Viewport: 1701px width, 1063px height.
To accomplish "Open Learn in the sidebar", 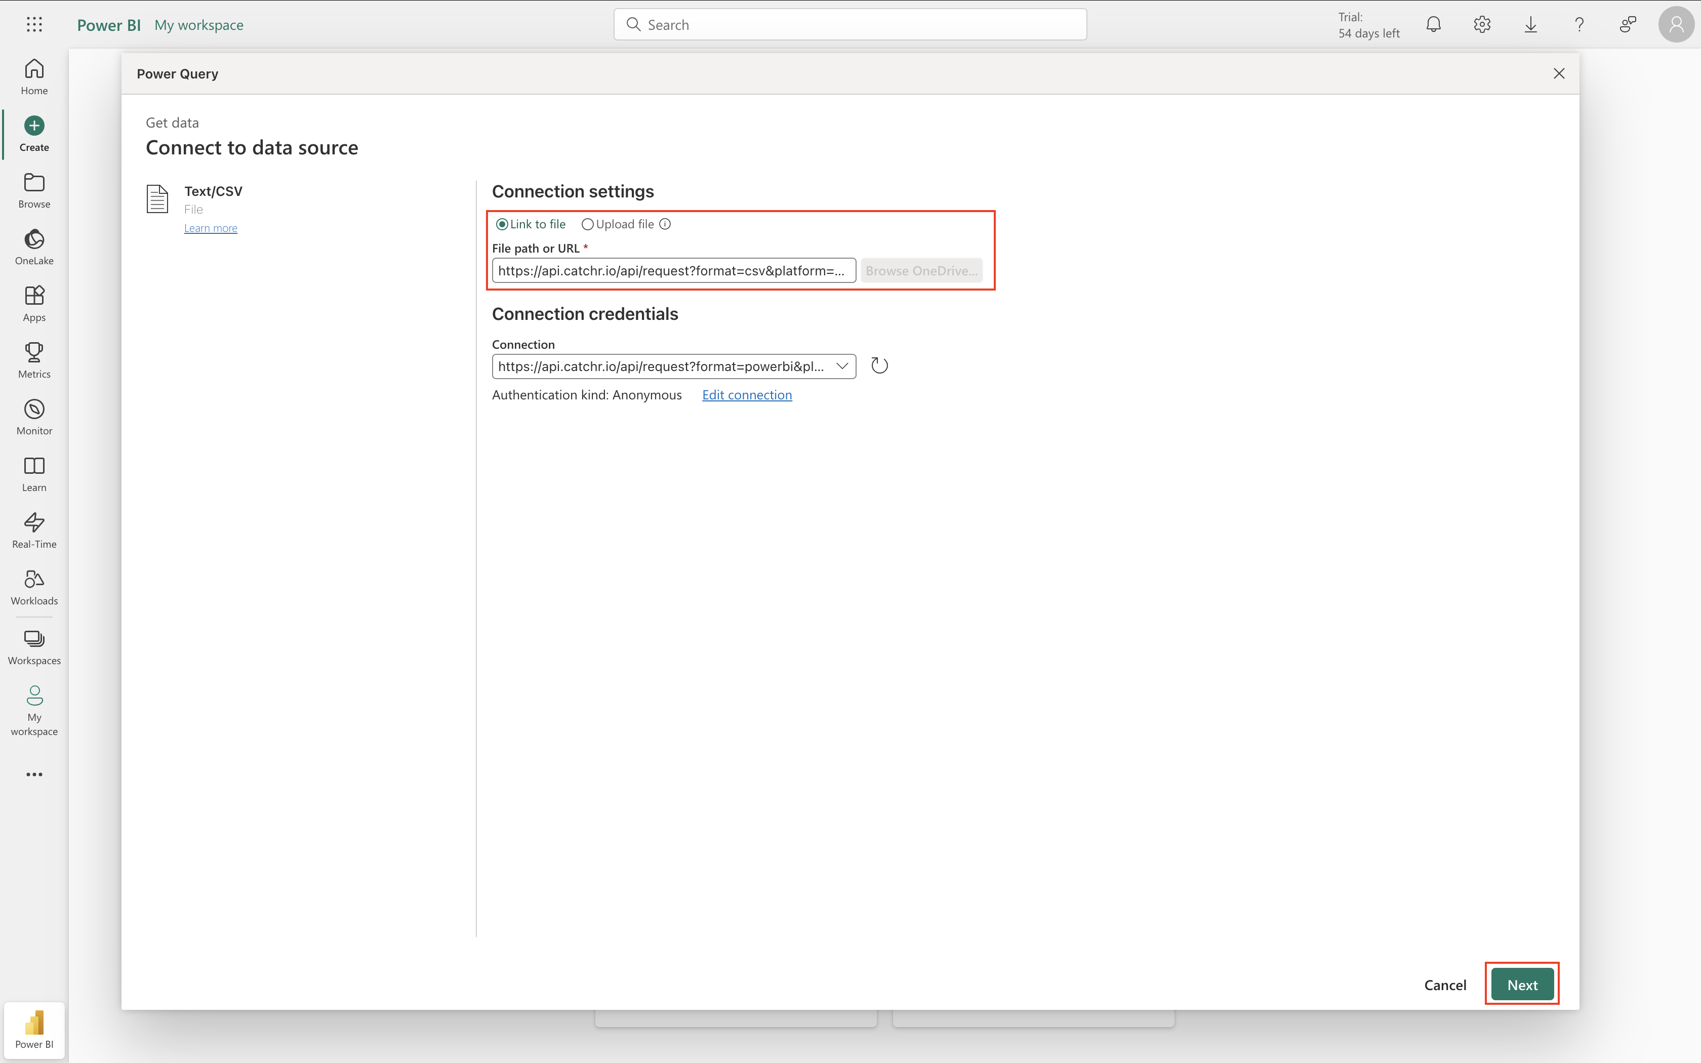I will click(x=34, y=474).
